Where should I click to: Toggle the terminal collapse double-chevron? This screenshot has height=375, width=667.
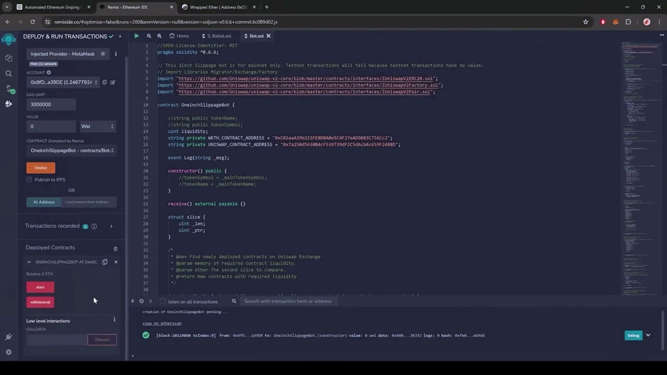pyautogui.click(x=132, y=301)
